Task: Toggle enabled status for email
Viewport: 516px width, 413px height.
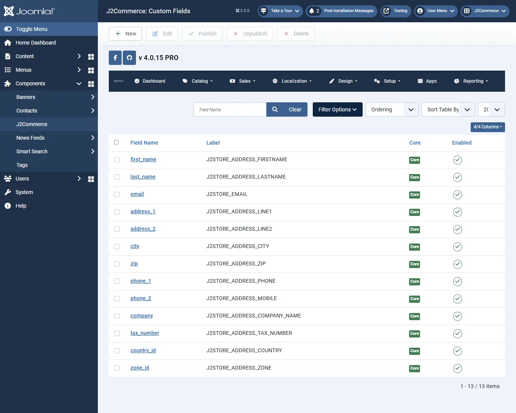Action: coord(457,195)
